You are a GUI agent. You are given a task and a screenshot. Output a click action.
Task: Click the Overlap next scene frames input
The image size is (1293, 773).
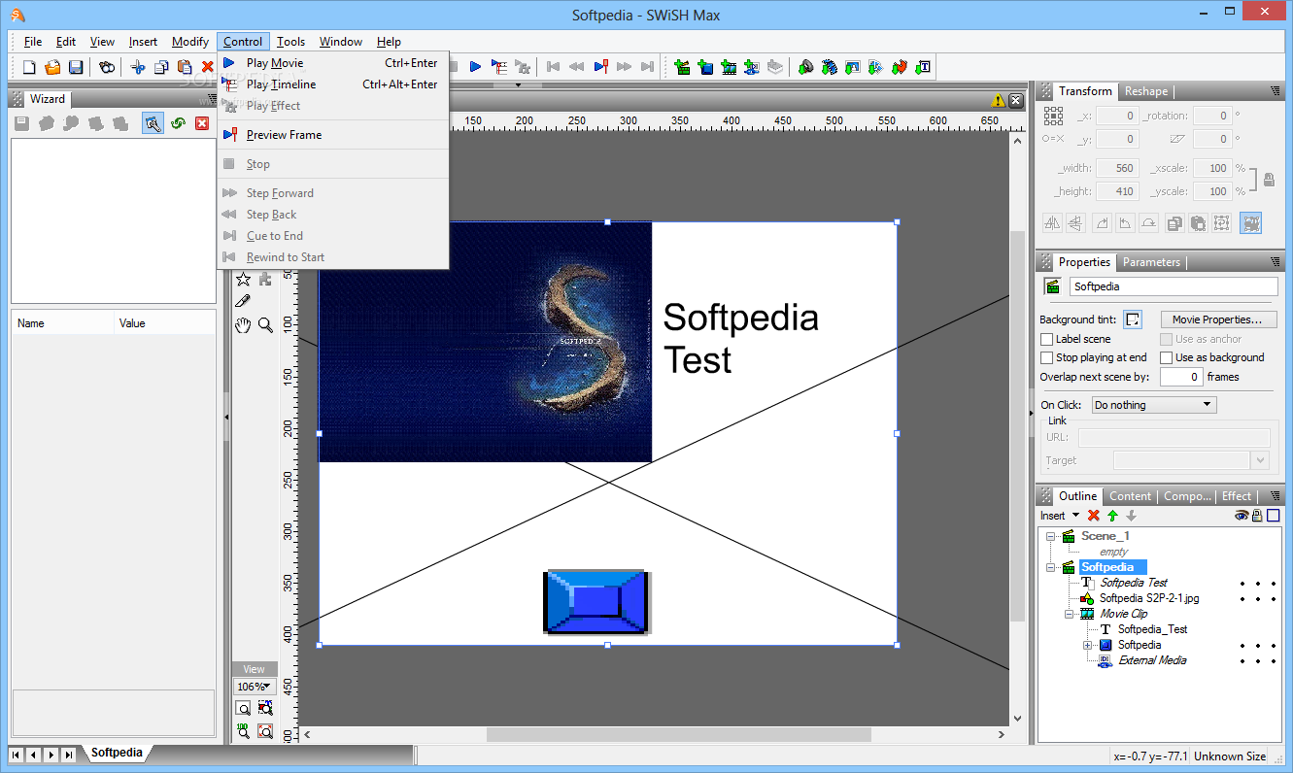[1182, 377]
